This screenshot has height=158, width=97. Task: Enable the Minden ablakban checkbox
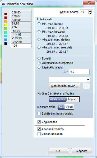(39, 134)
